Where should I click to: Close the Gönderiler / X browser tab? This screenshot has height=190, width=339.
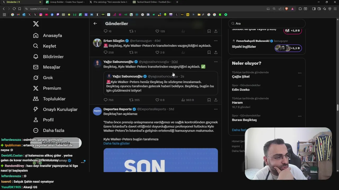pos(40,2)
